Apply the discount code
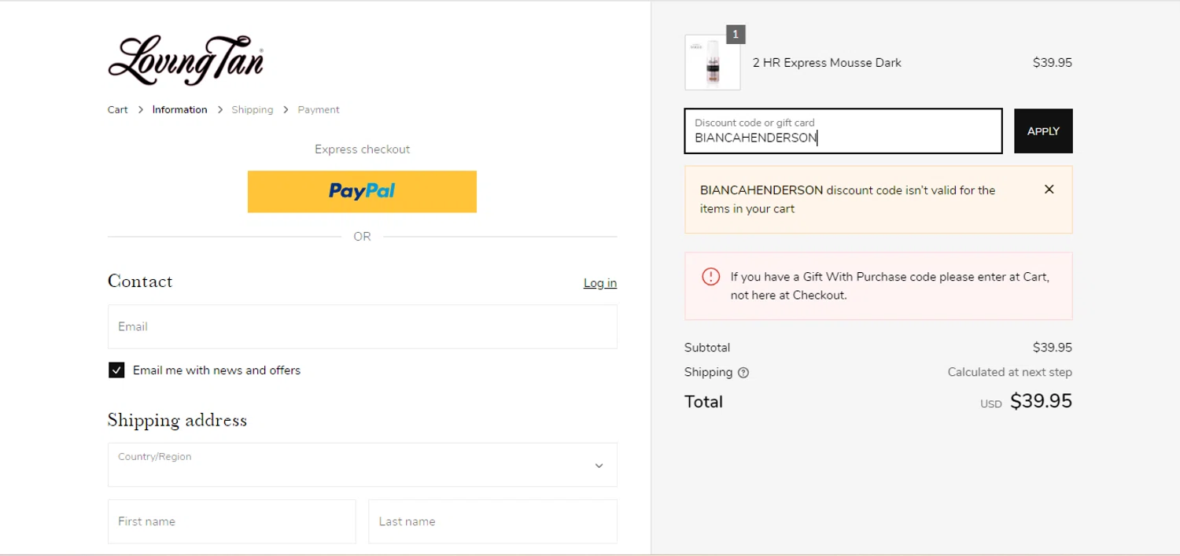The width and height of the screenshot is (1180, 556). click(x=1043, y=131)
